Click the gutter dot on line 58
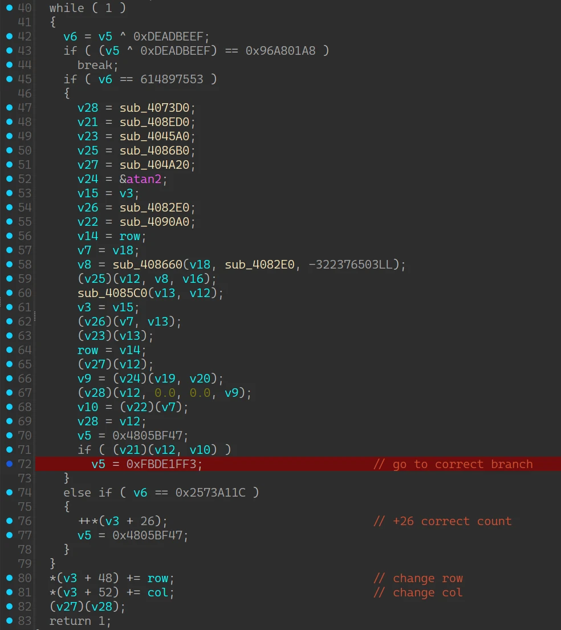This screenshot has height=630, width=561. (x=9, y=265)
